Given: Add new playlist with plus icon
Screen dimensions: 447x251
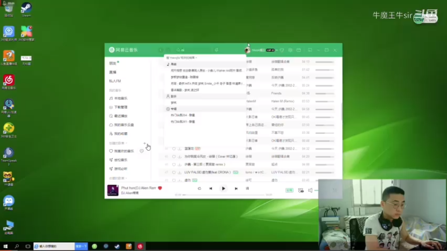Looking at the screenshot, I should 145,143.
